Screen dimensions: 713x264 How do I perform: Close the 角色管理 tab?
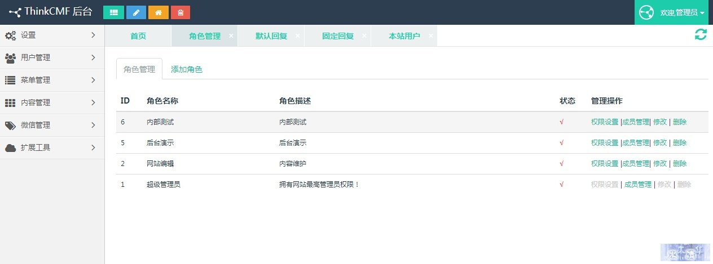pyautogui.click(x=231, y=35)
